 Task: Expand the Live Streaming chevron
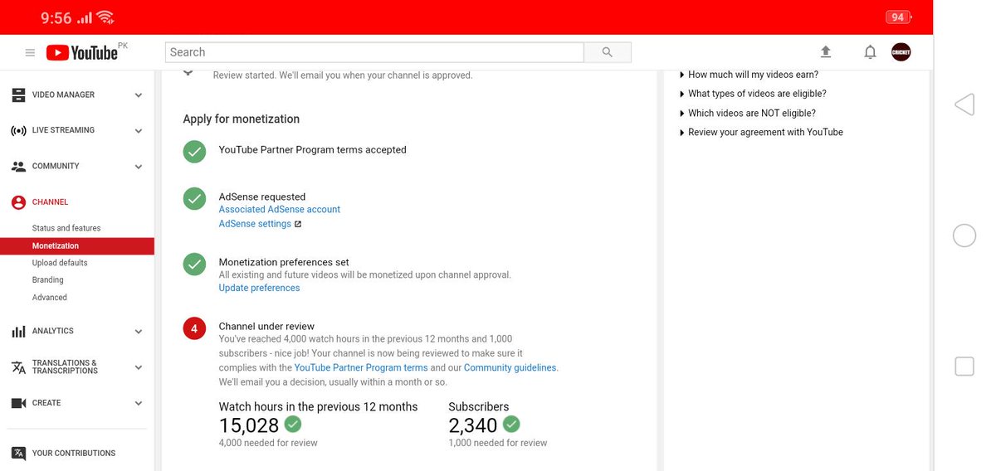click(139, 131)
